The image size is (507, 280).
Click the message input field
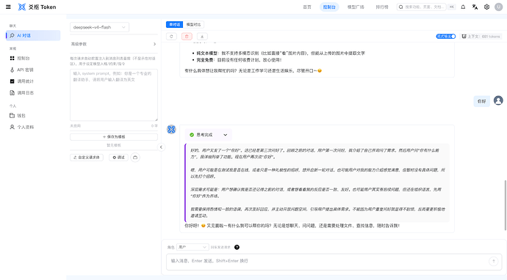click(327, 261)
